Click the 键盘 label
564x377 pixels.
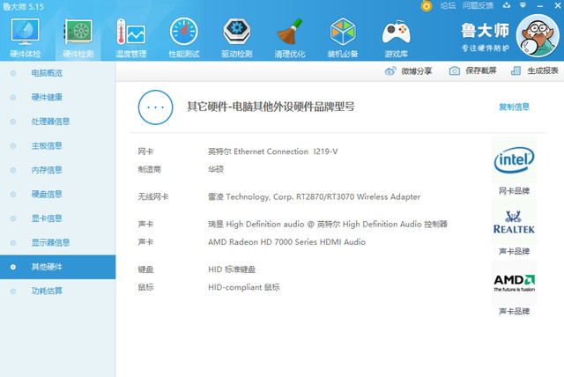(x=145, y=270)
